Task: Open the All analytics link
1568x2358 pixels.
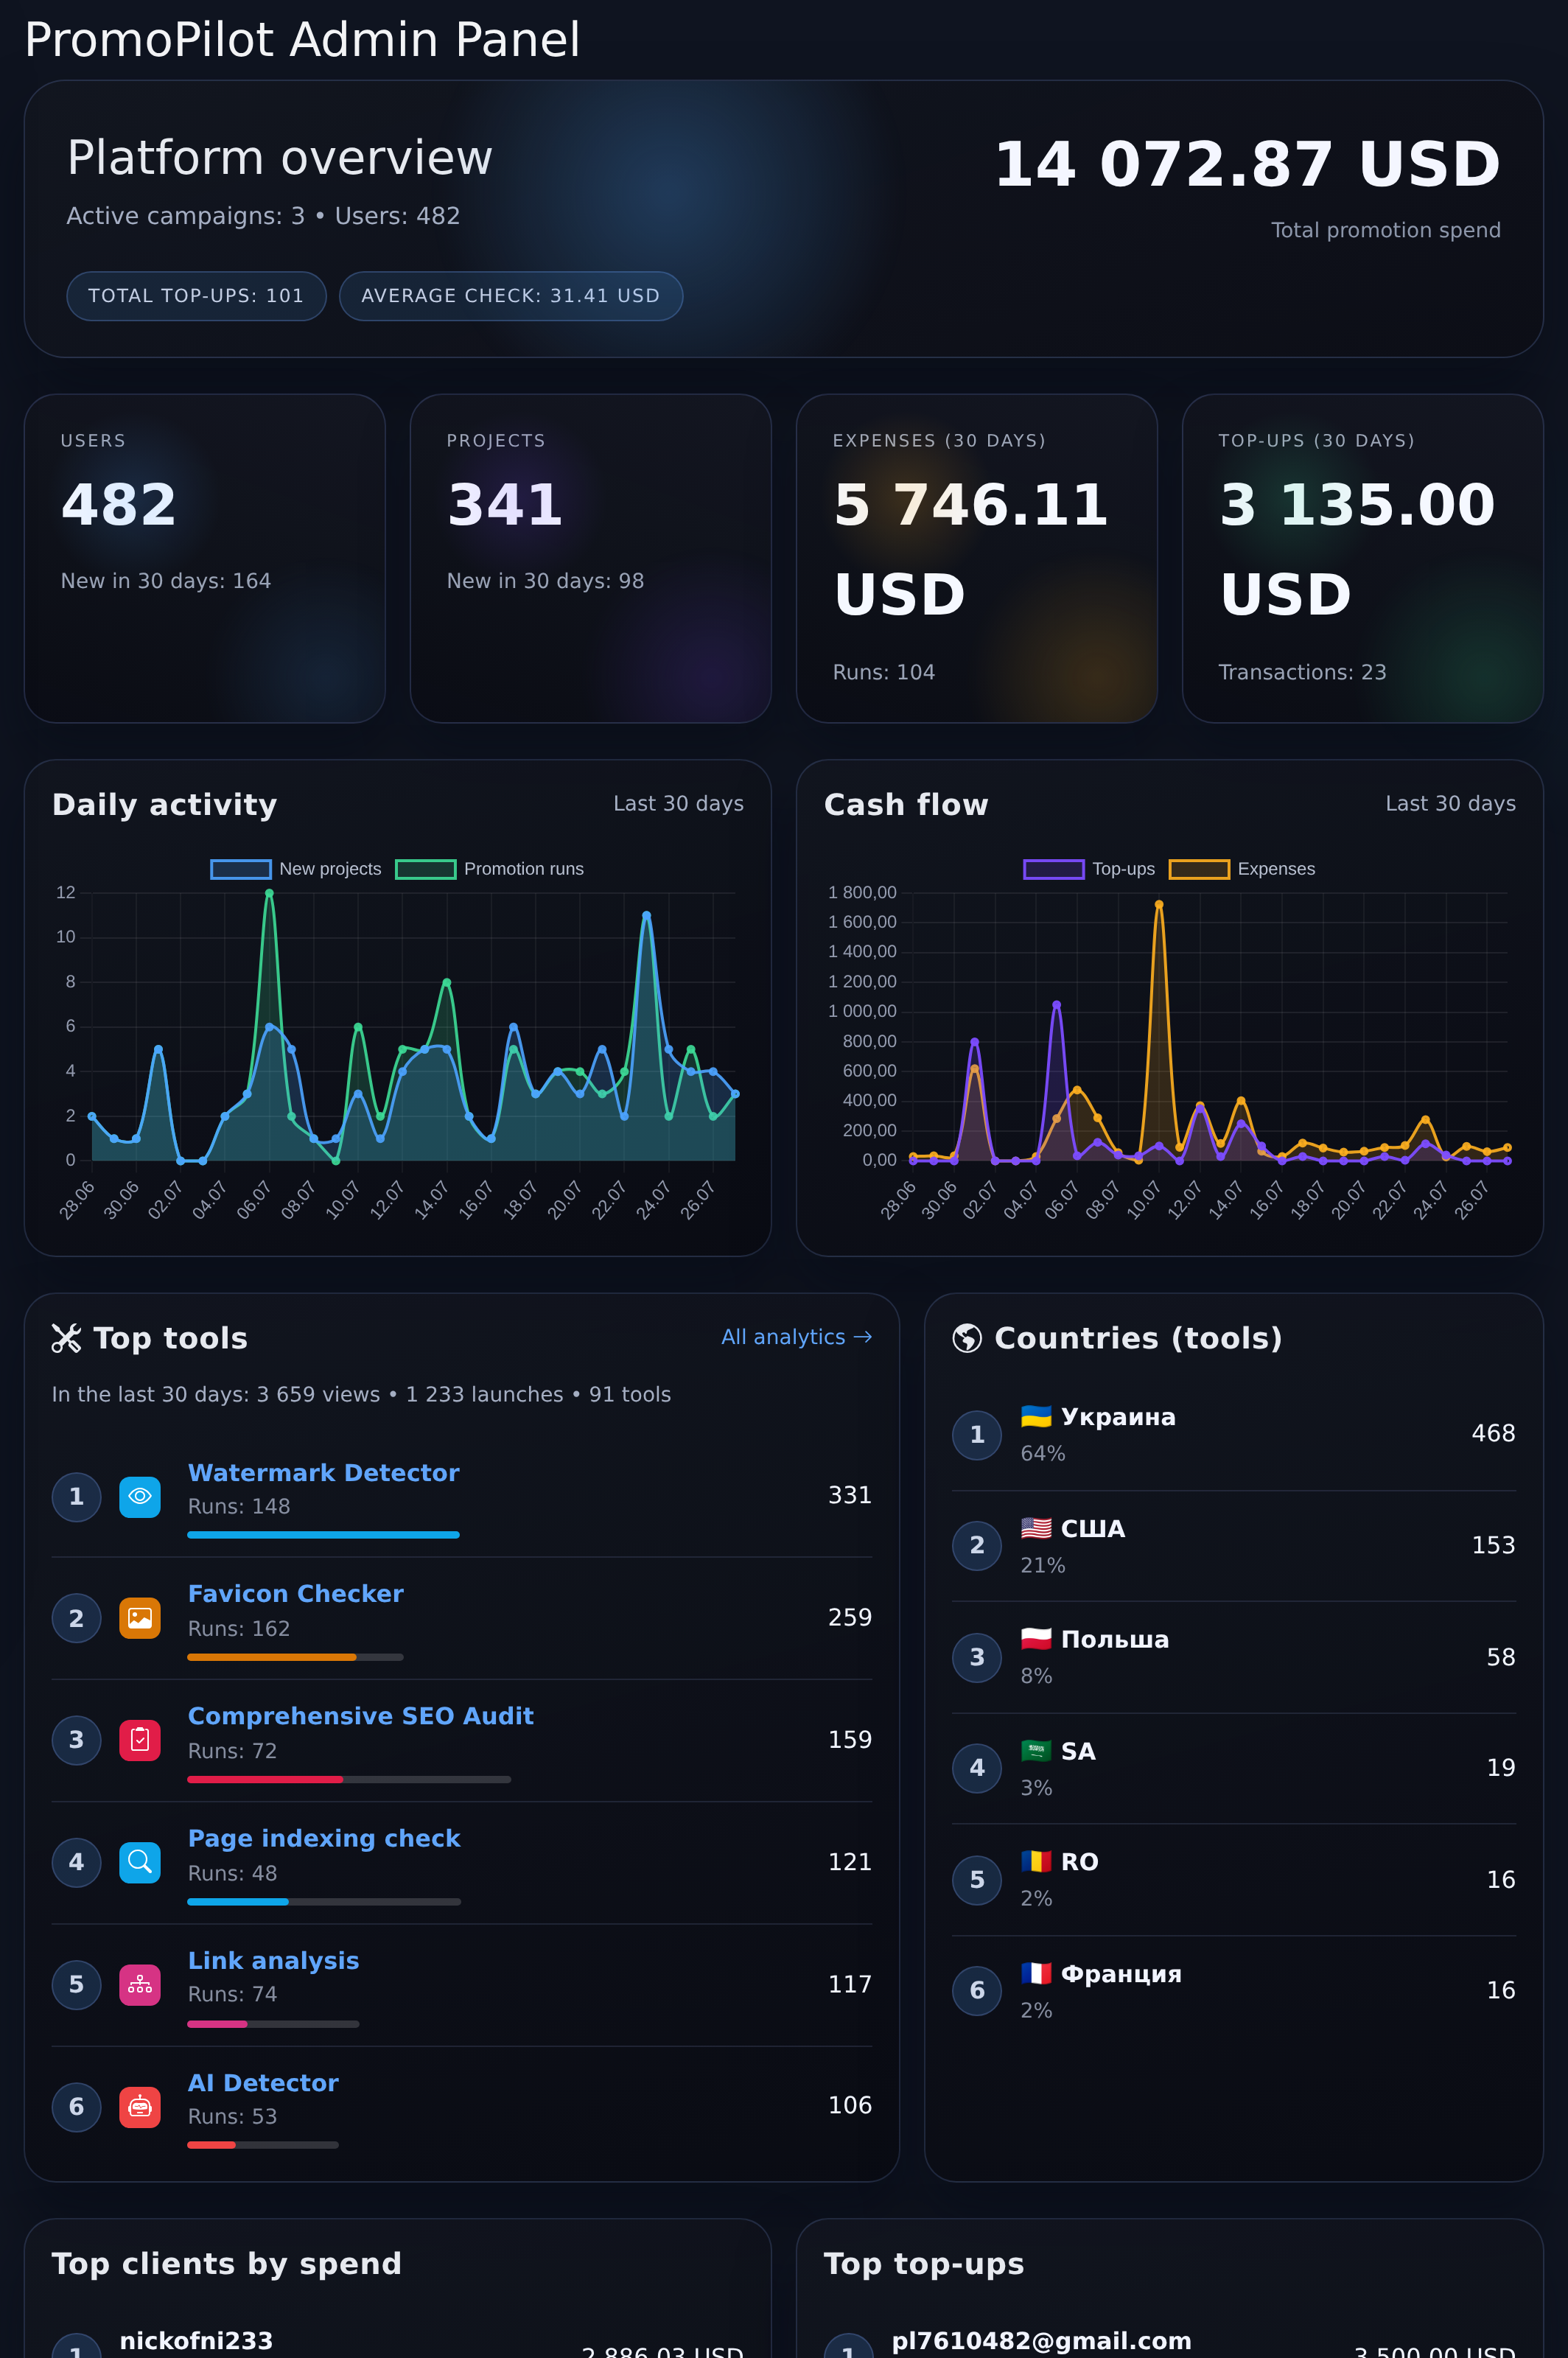Action: pos(796,1337)
